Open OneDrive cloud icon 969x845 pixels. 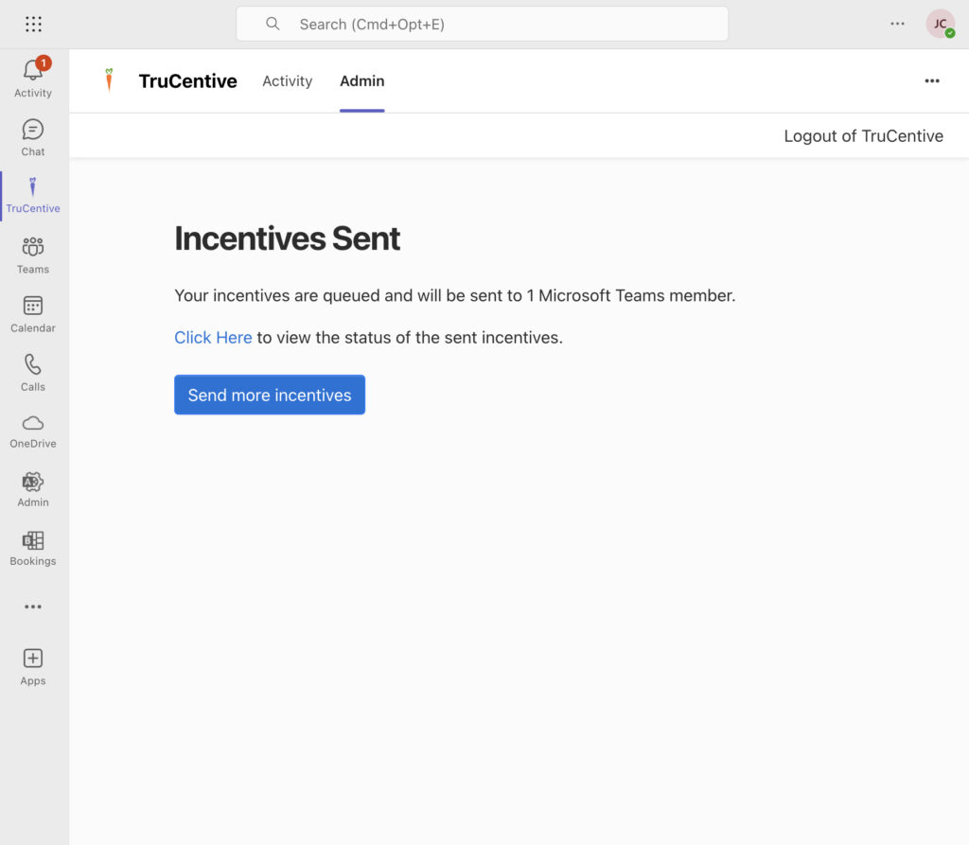[33, 423]
